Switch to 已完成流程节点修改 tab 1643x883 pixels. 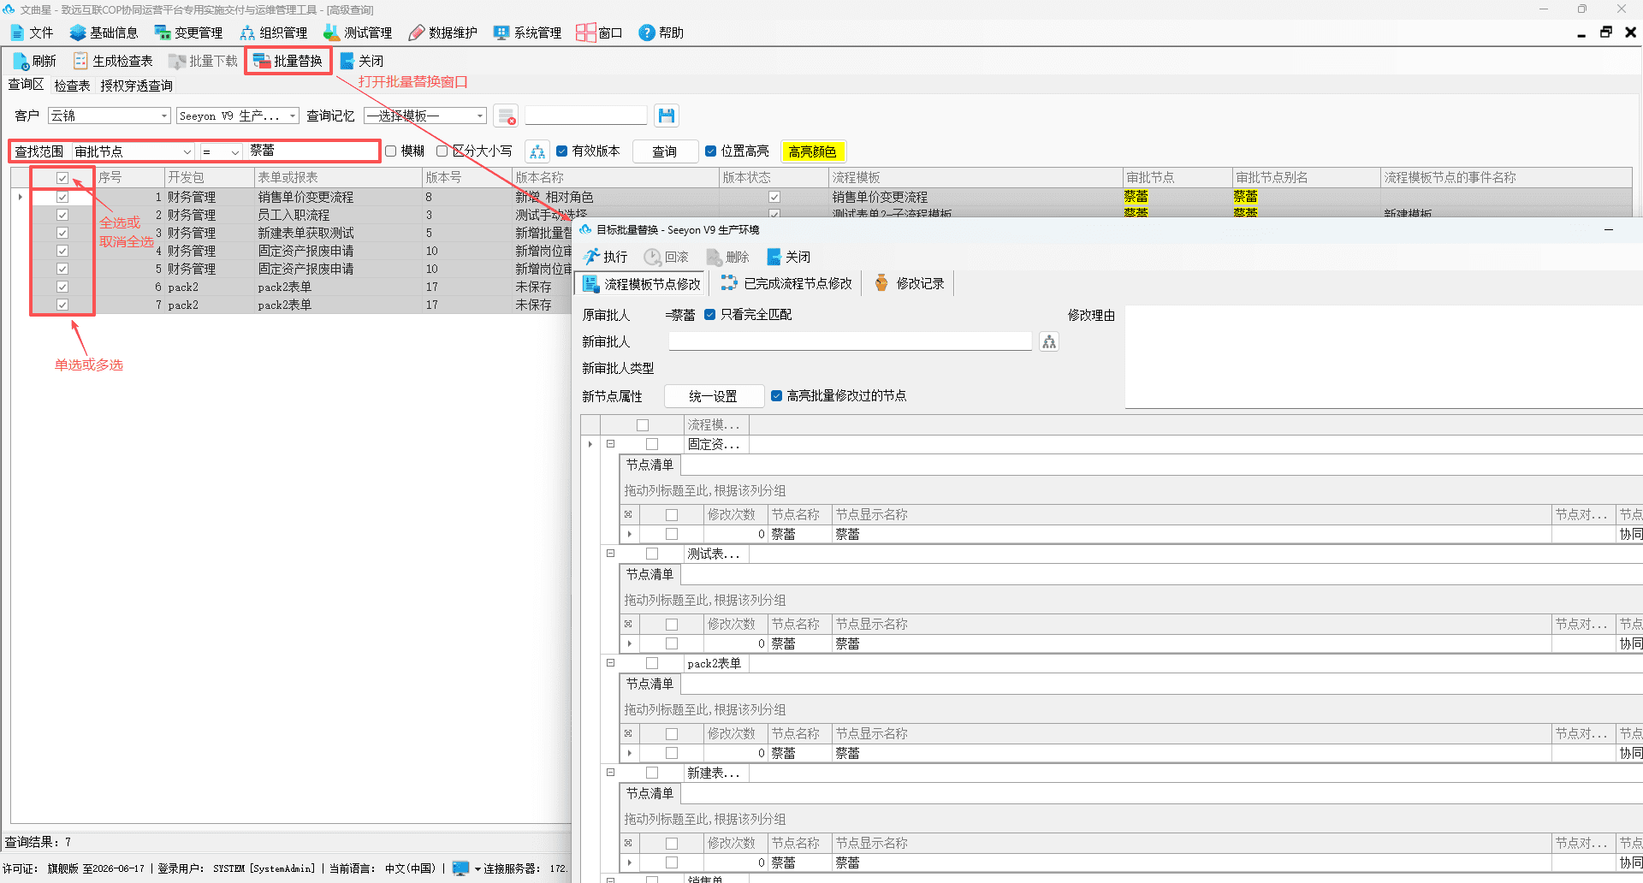(786, 283)
